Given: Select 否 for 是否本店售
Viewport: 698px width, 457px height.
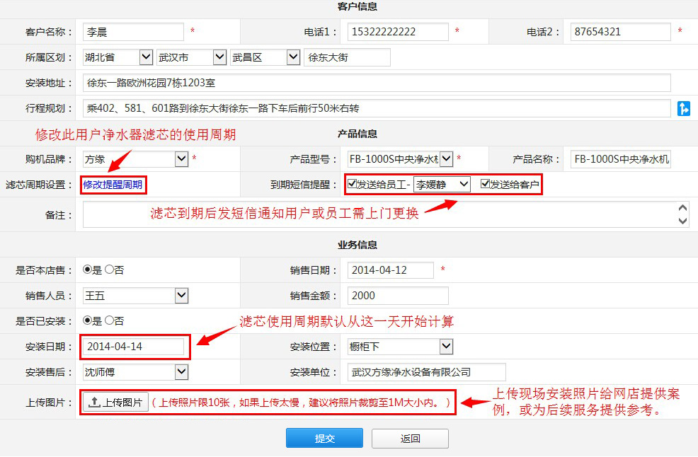Looking at the screenshot, I should 109,270.
